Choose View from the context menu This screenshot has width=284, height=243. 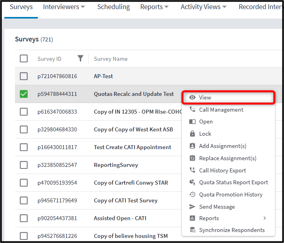[228, 97]
